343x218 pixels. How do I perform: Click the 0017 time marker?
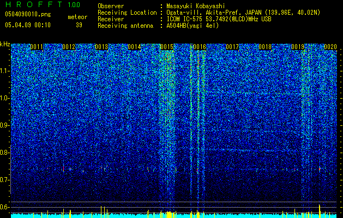click(232, 47)
